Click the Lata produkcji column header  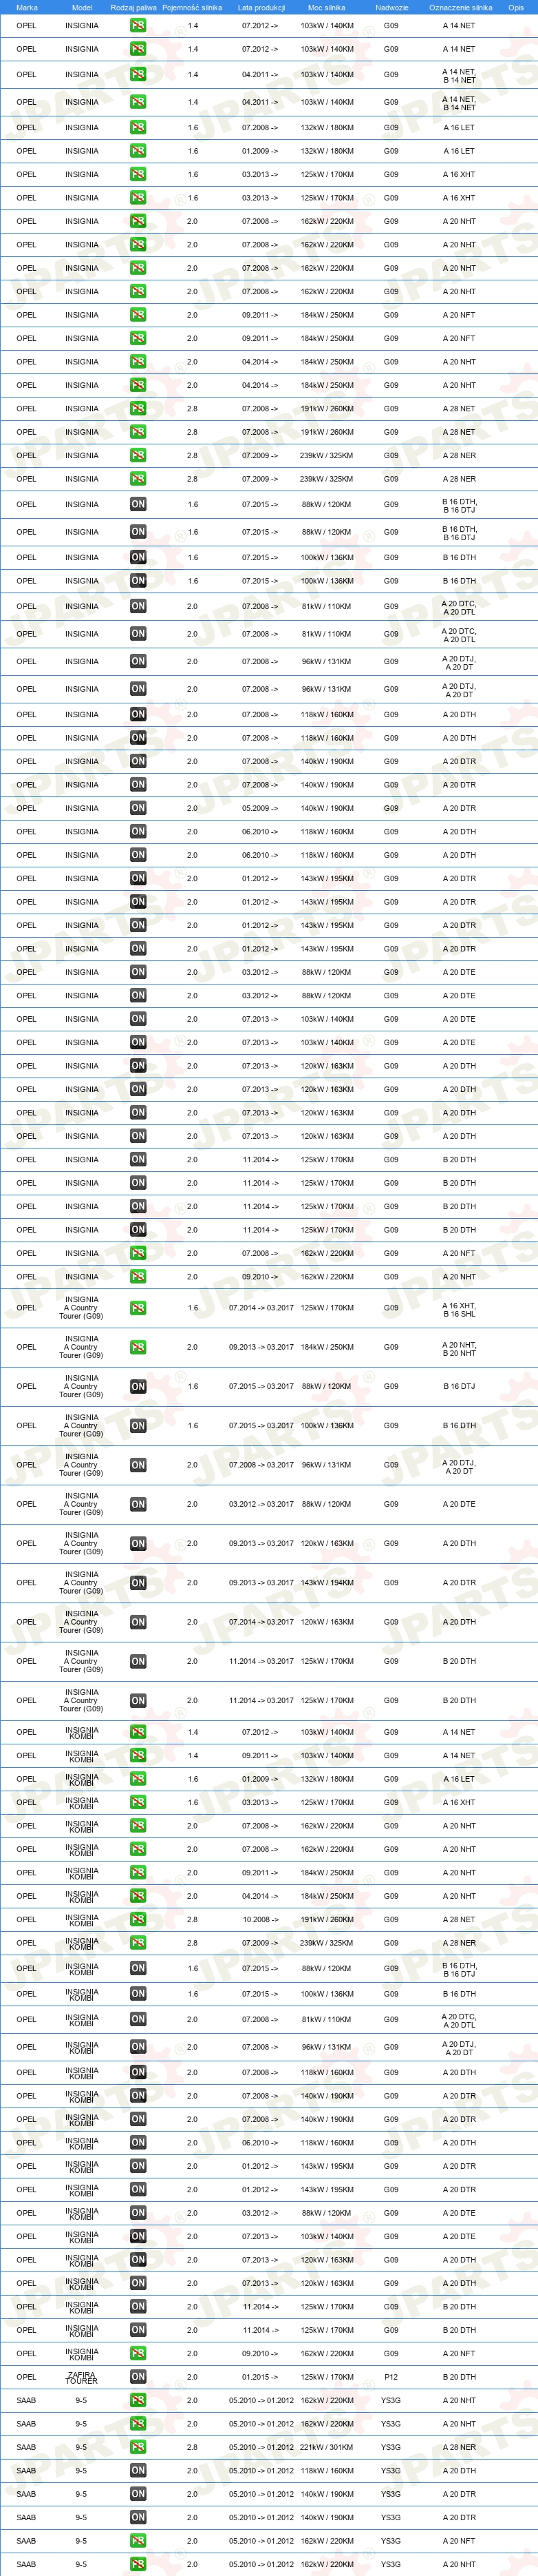[261, 7]
